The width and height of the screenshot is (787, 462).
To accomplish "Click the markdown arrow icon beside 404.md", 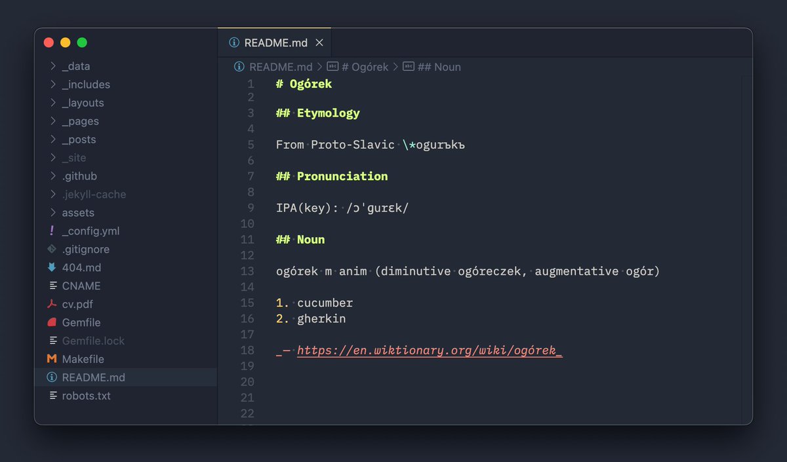I will pyautogui.click(x=52, y=267).
